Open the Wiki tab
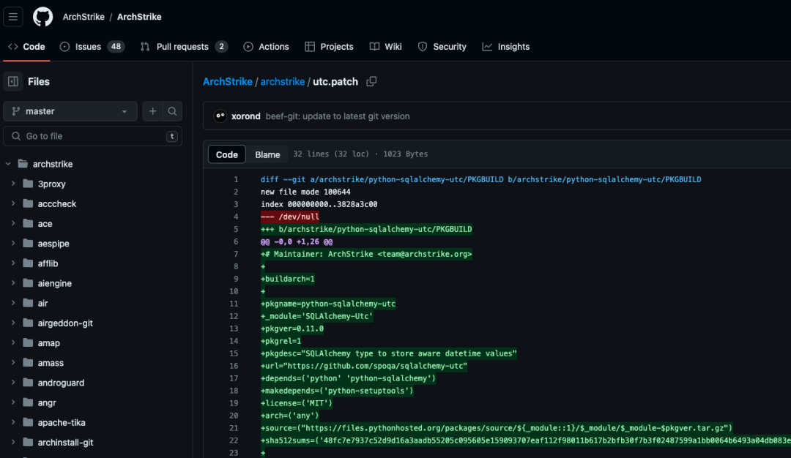This screenshot has height=458, width=791. [386, 47]
